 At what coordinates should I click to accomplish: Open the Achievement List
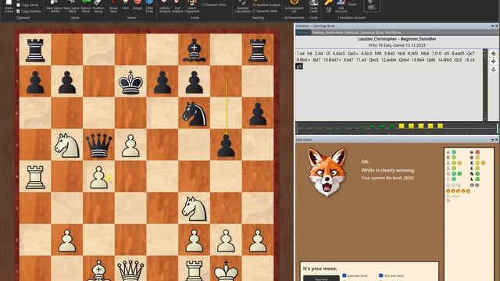click(x=294, y=6)
